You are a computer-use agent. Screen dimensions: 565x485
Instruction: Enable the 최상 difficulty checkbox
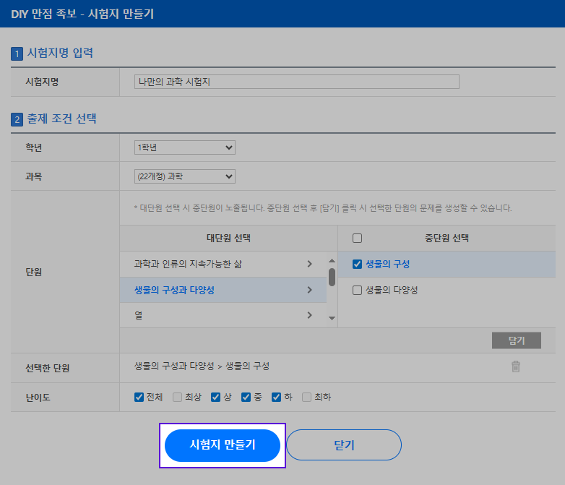tap(177, 397)
